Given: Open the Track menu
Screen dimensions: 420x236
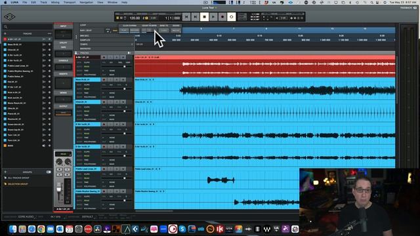Looking at the screenshot, I should (x=44, y=3).
